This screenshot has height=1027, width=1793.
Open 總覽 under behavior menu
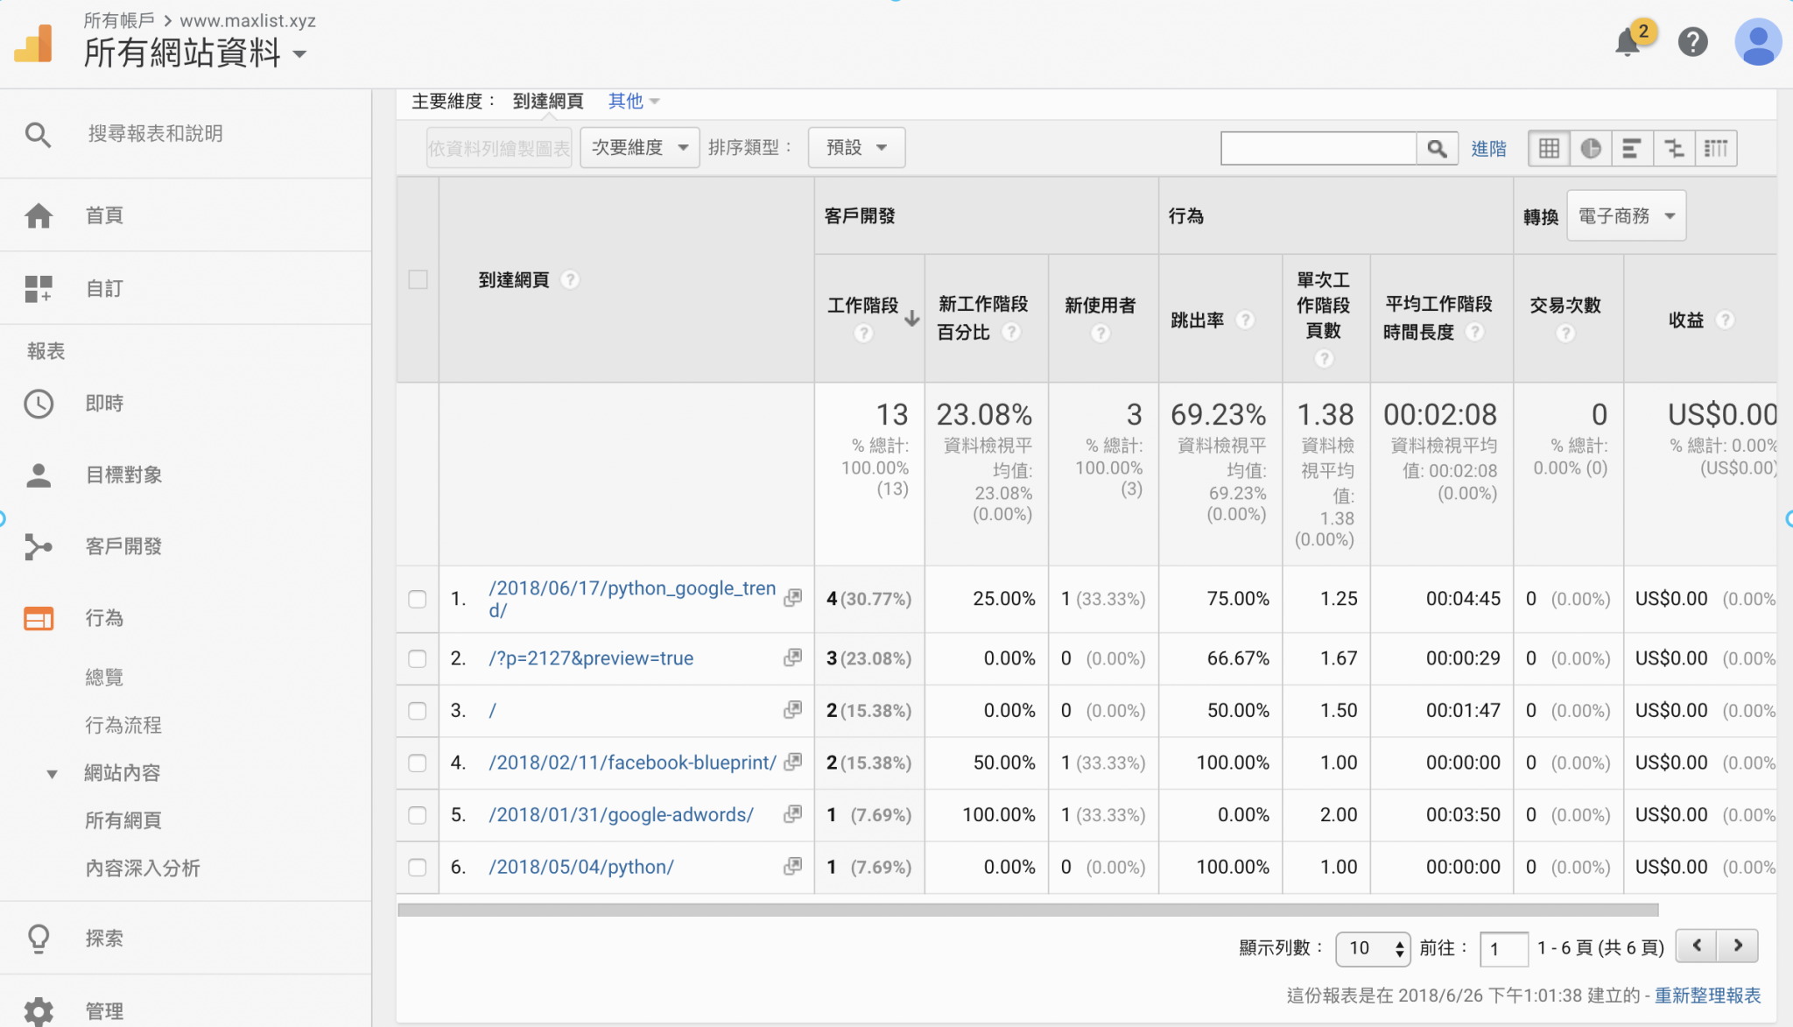104,678
